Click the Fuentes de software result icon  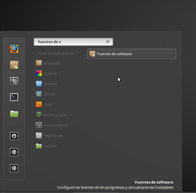pyautogui.click(x=92, y=54)
